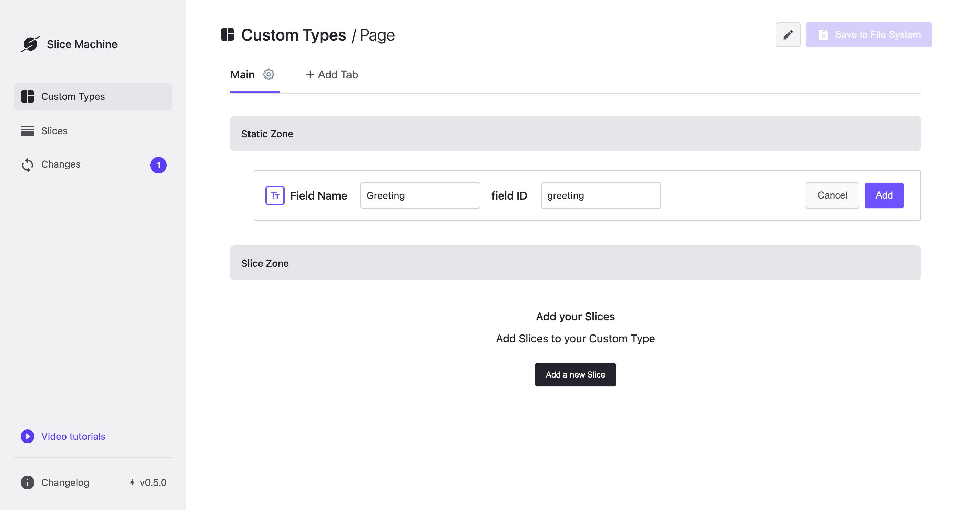Click the greeting Field ID input

coord(600,195)
